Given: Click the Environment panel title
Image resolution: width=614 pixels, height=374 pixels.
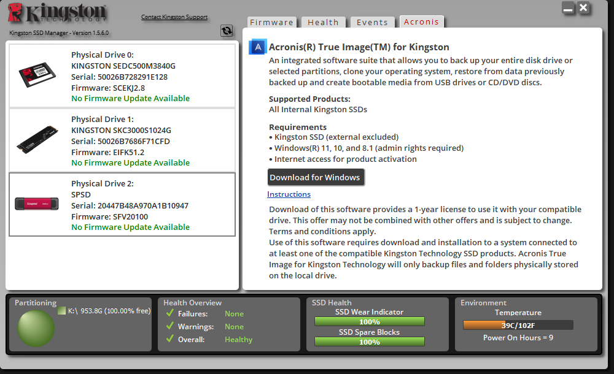Looking at the screenshot, I should point(483,303).
